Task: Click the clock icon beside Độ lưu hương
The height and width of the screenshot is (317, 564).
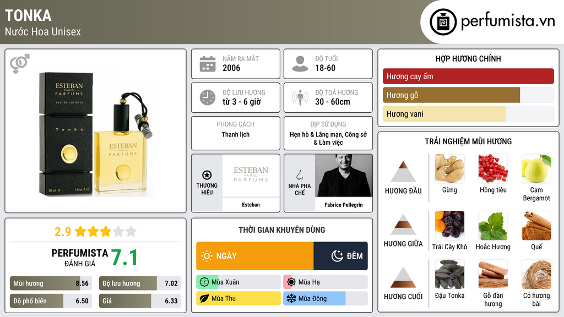Action: 208,97
